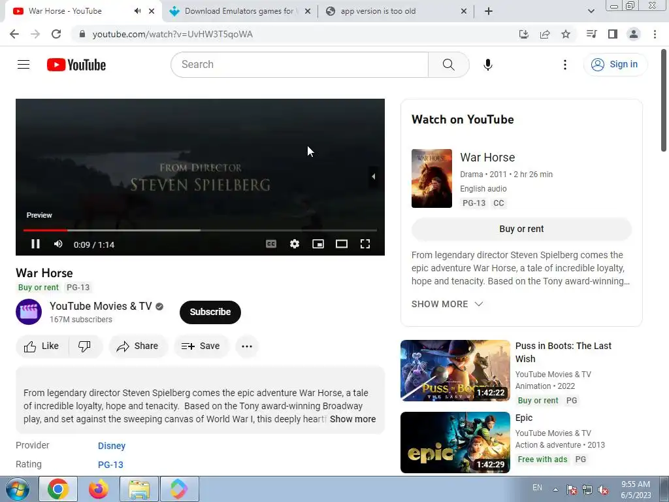The height and width of the screenshot is (502, 669).
Task: Open the Puss in Boots thumbnail
Action: tap(455, 371)
